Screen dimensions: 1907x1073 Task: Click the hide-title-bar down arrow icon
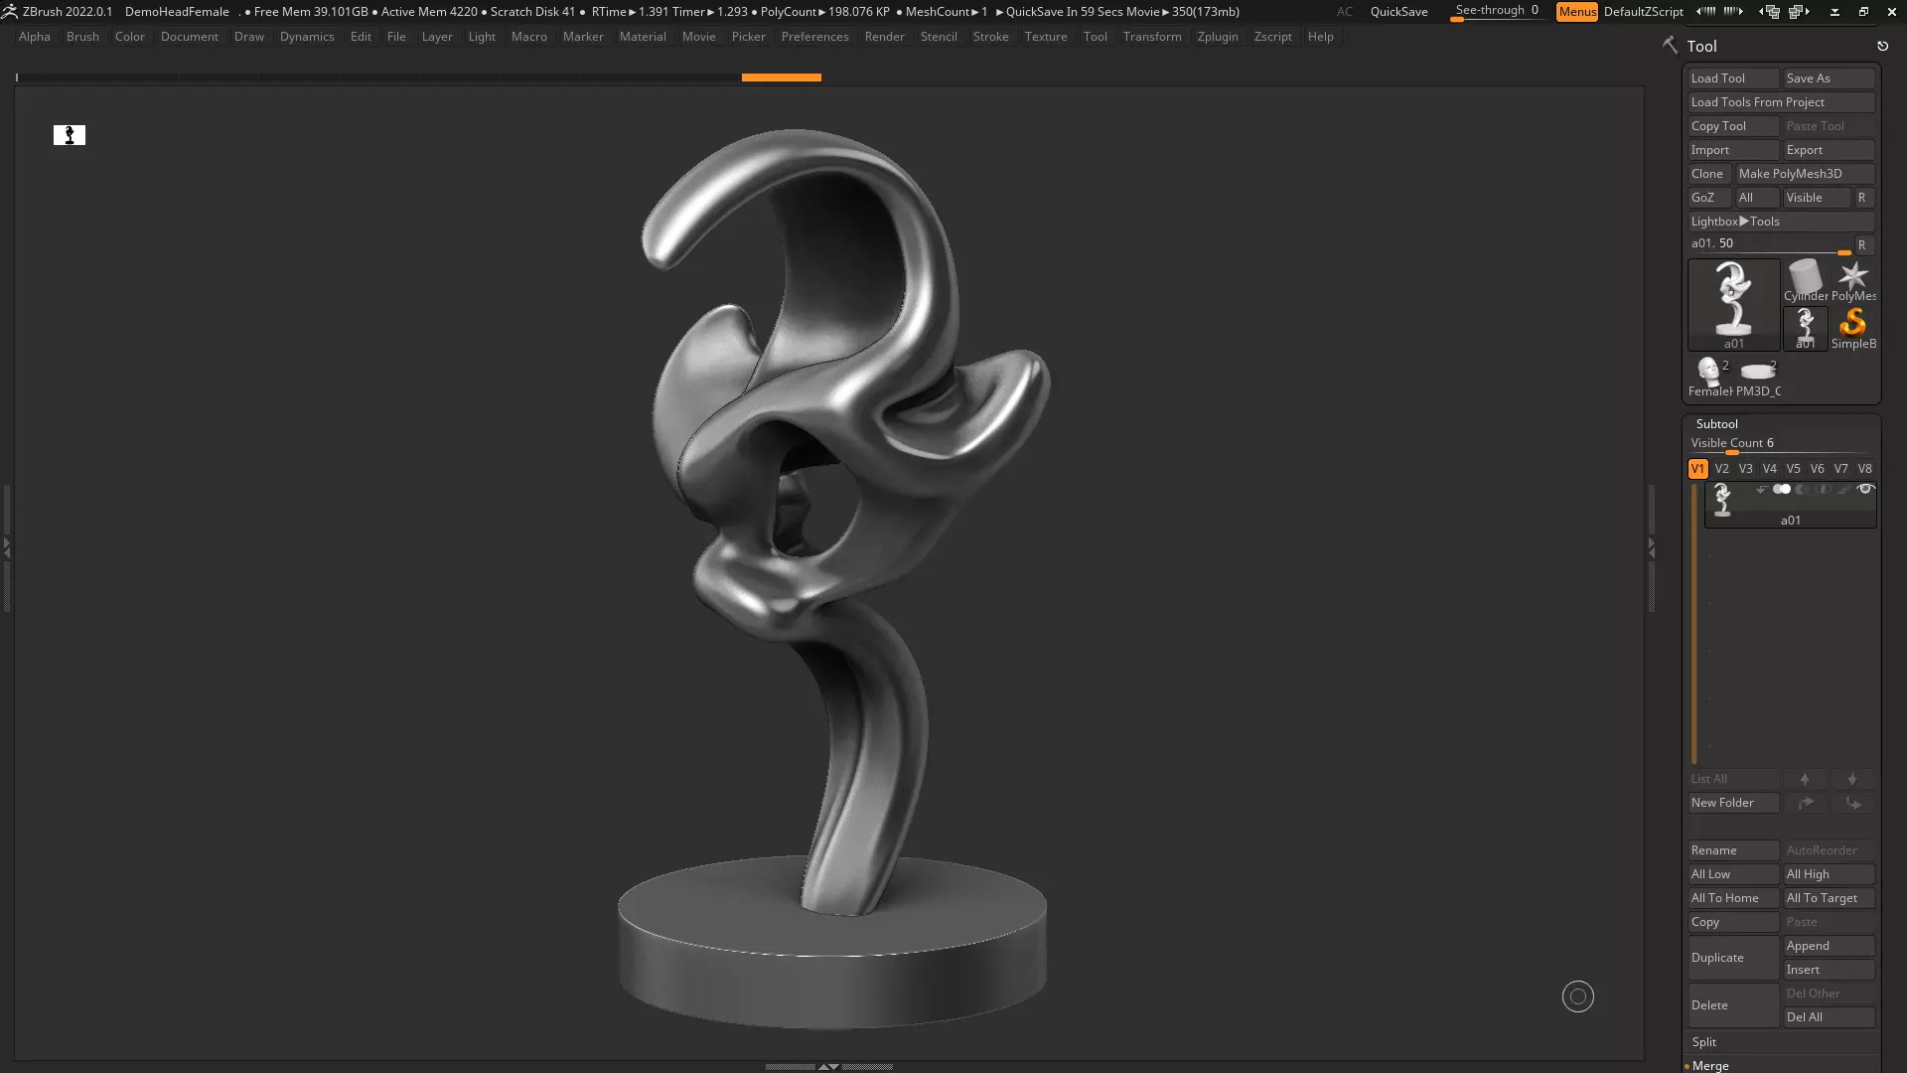tap(1834, 12)
